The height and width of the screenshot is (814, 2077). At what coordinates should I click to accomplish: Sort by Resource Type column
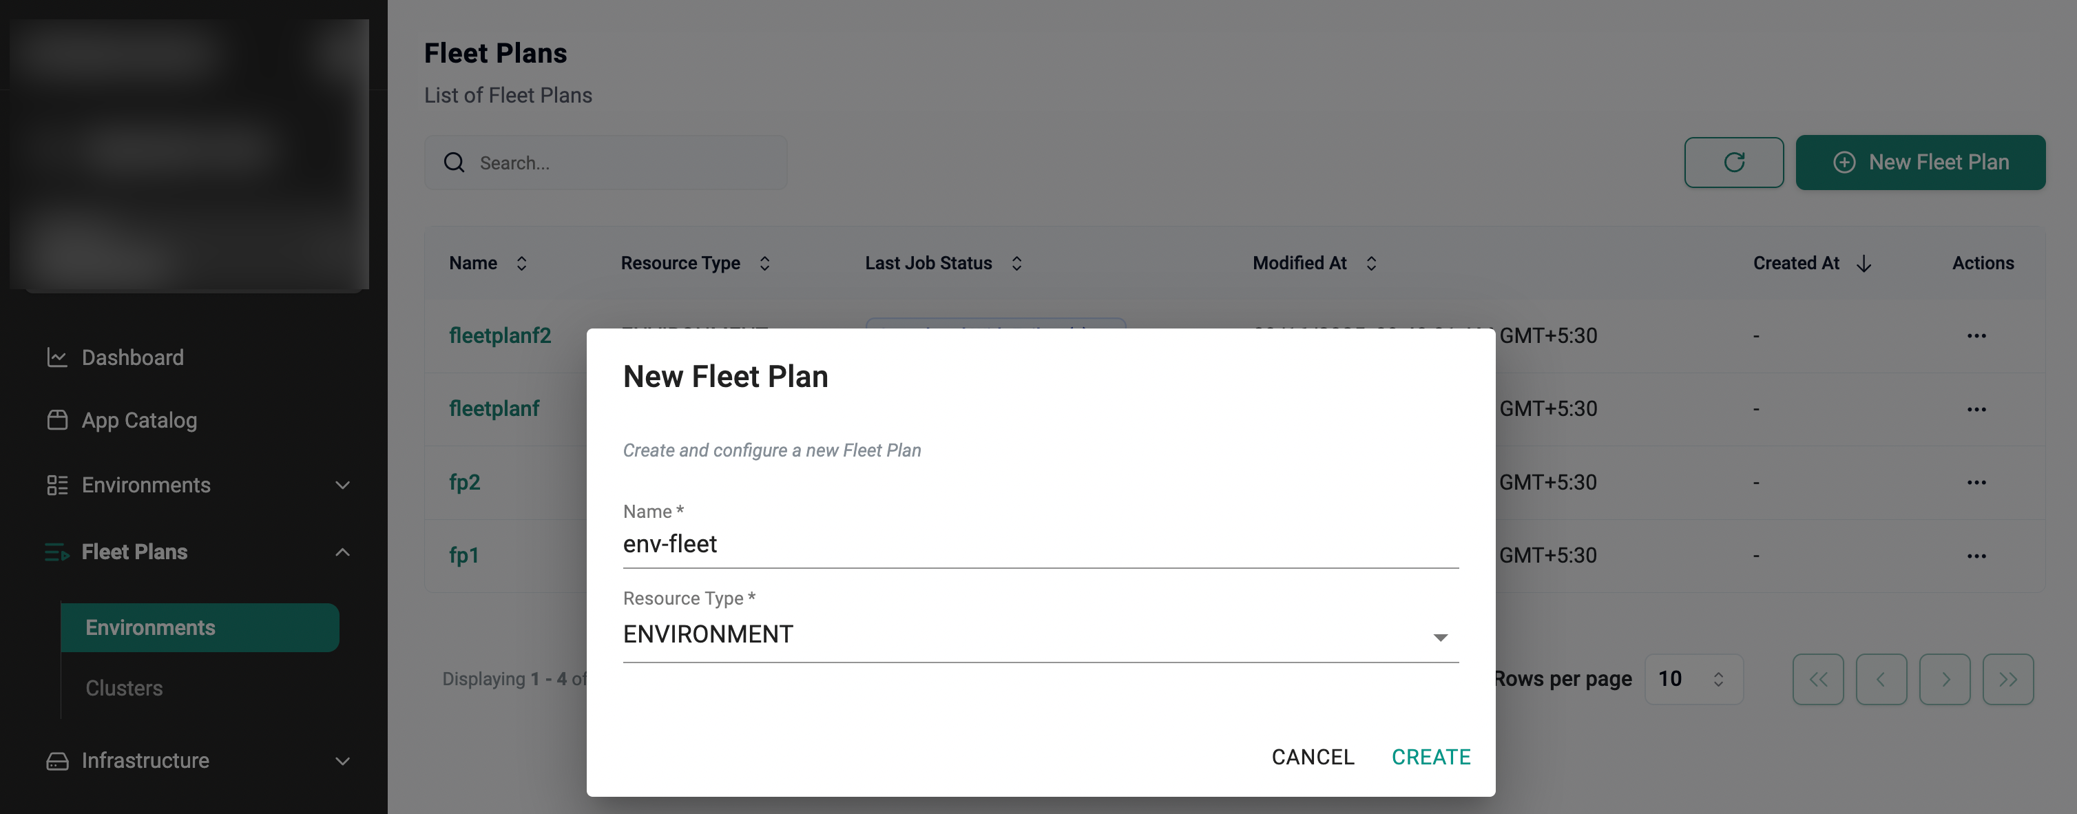764,264
